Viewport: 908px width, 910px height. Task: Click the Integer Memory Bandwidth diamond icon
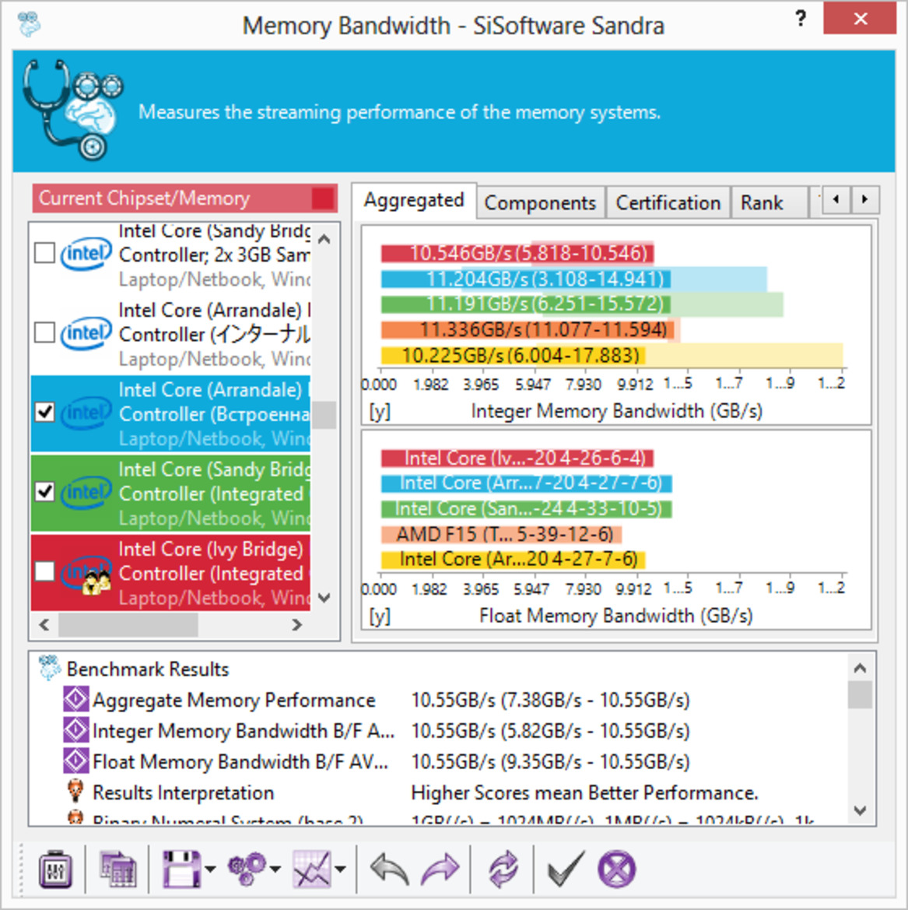[x=76, y=730]
